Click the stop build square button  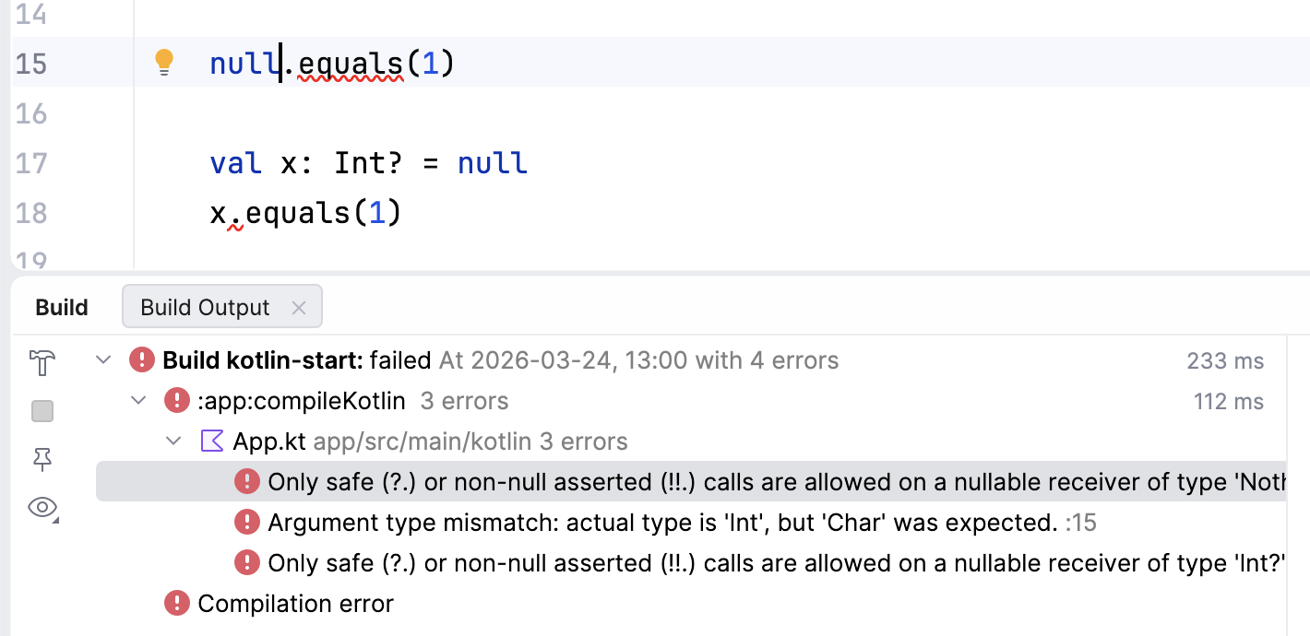(42, 411)
